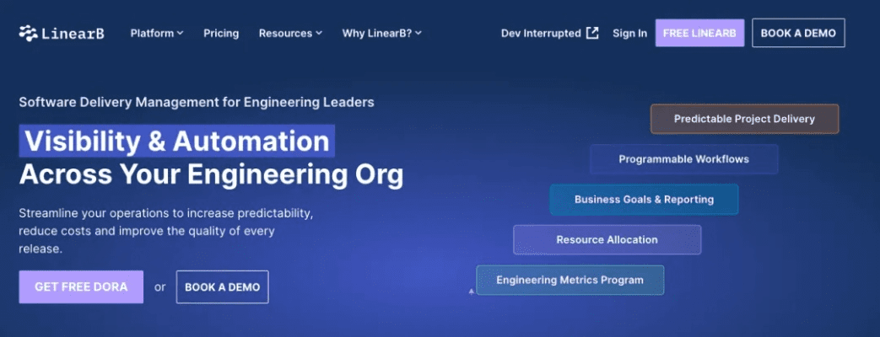The image size is (880, 337).
Task: Click the small triangle marker left of Engineering Metrics
Action: 472,292
